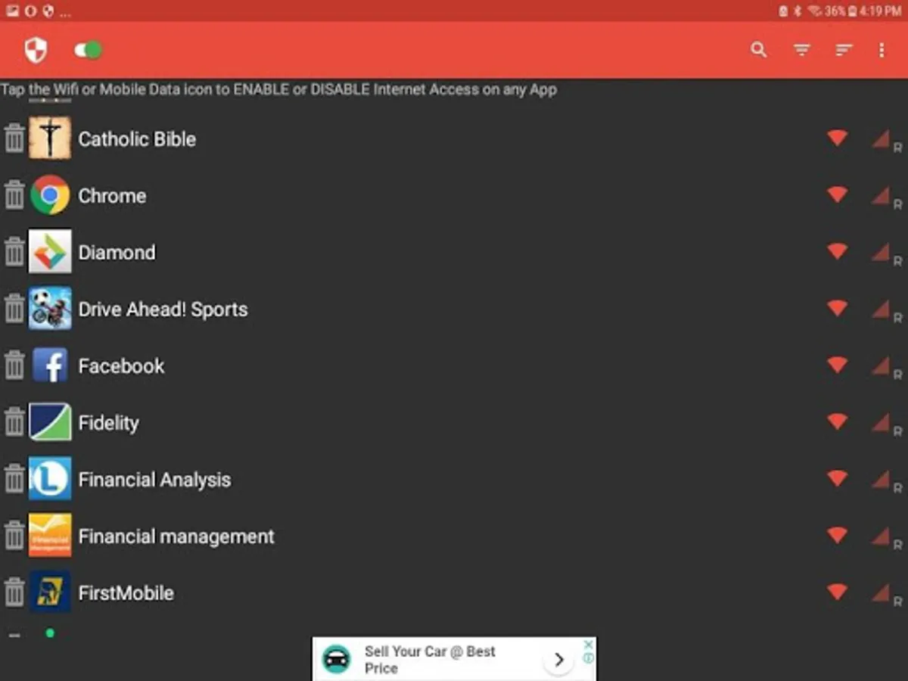This screenshot has height=681, width=908.
Task: Tap the Financial management app icon
Action: coord(50,536)
